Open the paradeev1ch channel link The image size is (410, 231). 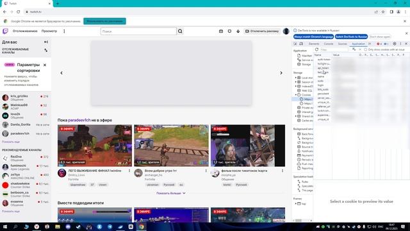pyautogui.click(x=79, y=120)
